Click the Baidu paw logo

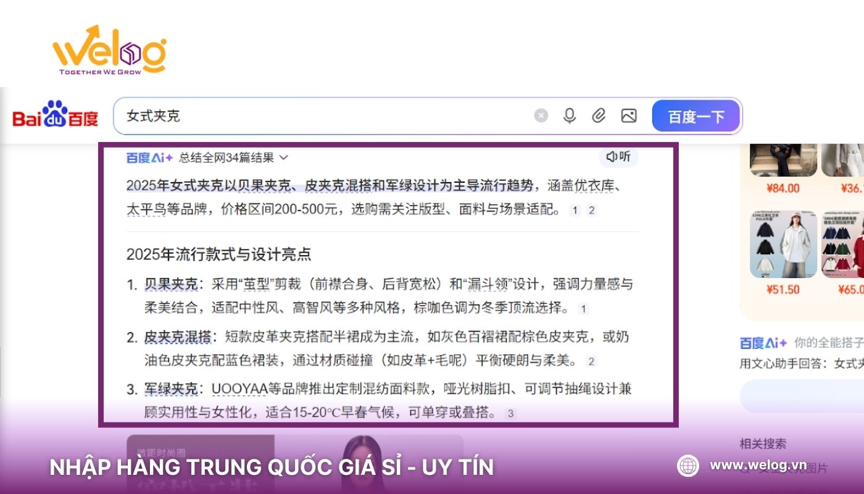tap(54, 115)
